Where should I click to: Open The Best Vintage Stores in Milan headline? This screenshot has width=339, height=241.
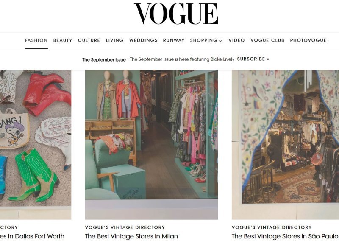coord(131,236)
